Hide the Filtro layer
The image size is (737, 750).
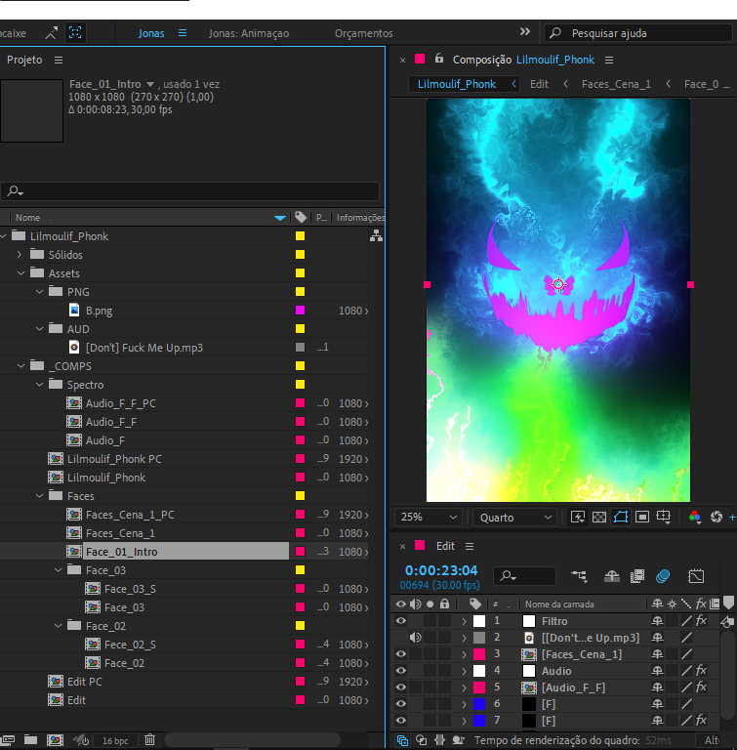401,621
